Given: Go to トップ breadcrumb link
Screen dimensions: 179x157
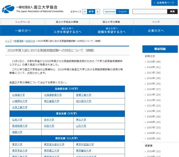Looking at the screenshot, I should click(9, 41).
